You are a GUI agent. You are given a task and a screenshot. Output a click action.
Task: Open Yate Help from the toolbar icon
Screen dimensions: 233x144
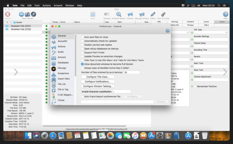click(225, 14)
